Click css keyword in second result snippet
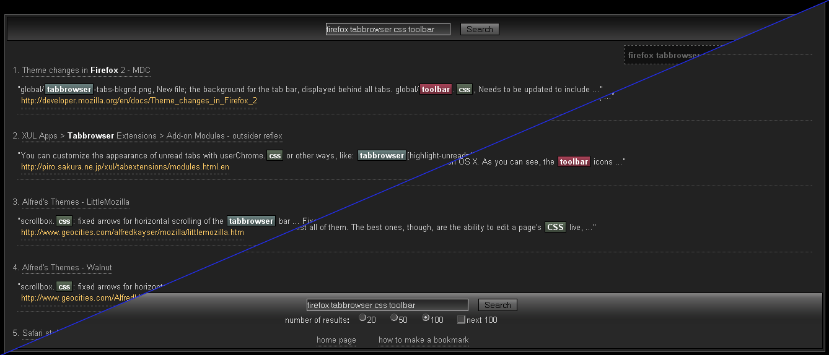The width and height of the screenshot is (829, 355). coord(275,155)
